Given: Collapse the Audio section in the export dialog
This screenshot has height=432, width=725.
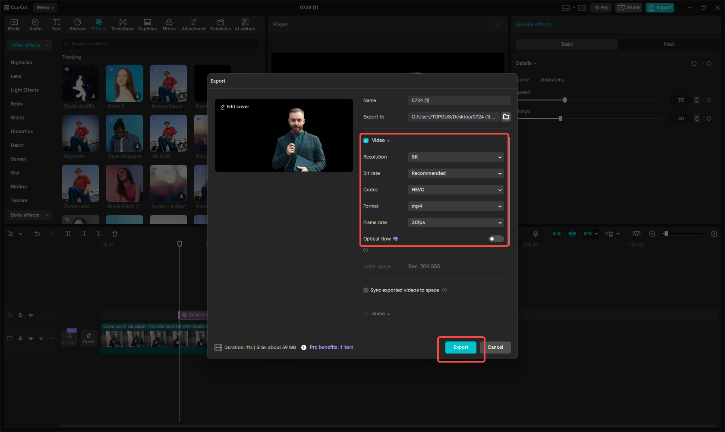Looking at the screenshot, I should 388,313.
